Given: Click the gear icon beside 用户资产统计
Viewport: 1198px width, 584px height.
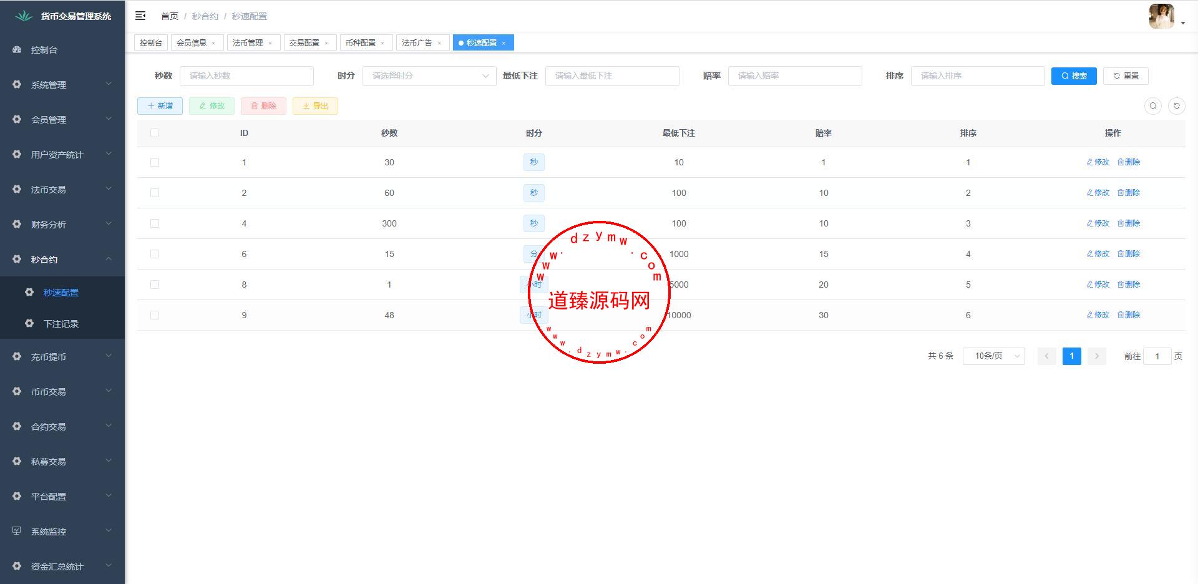Looking at the screenshot, I should (17, 154).
